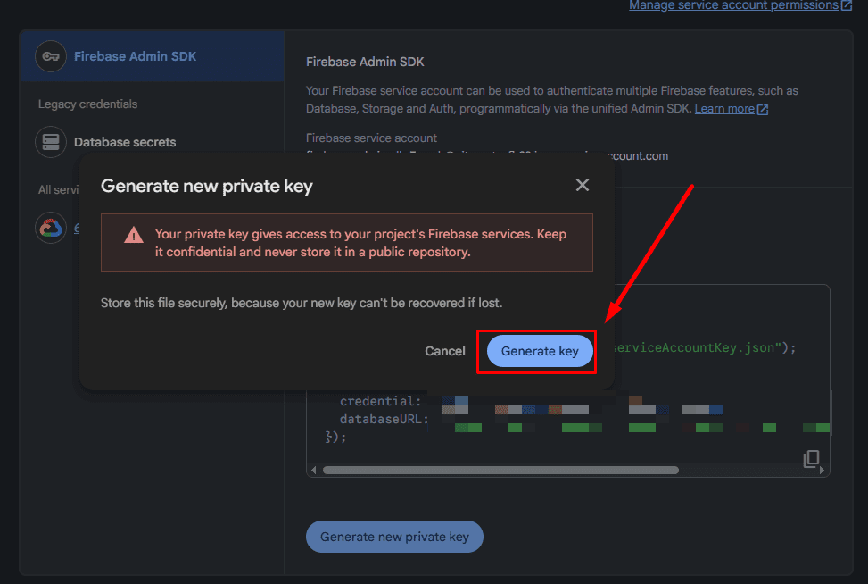Click the Generate key button
The width and height of the screenshot is (868, 584).
540,351
